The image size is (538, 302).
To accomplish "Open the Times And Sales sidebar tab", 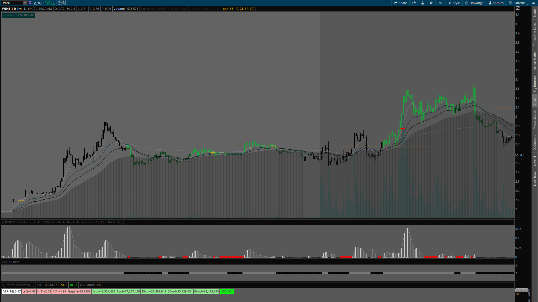I will [535, 34].
